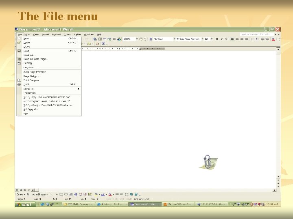Image resolution: width=293 pixels, height=219 pixels.
Task: Select Search in the File menu
Action: (x=49, y=63)
